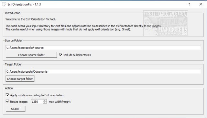Click the Introduction group heading
The image size is (207, 118).
[x=13, y=13]
